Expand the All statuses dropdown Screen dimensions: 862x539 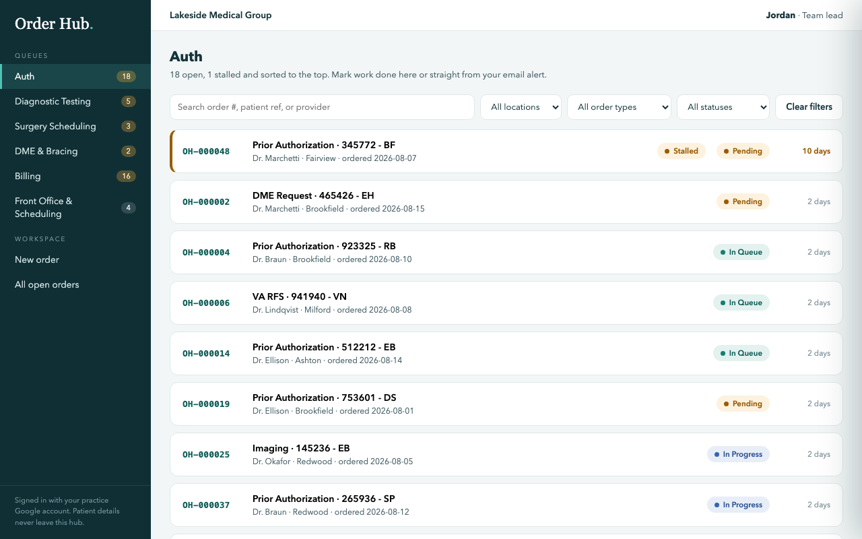point(723,107)
